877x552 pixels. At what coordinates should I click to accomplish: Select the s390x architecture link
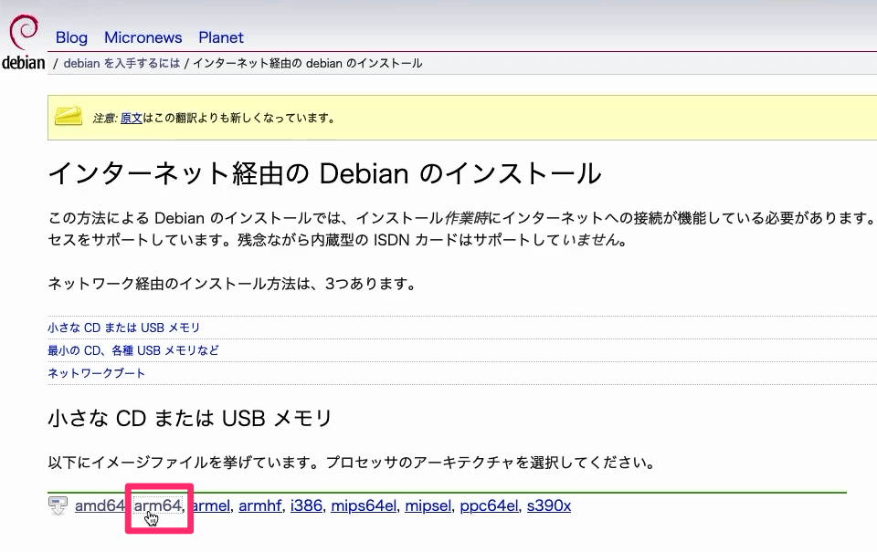549,505
